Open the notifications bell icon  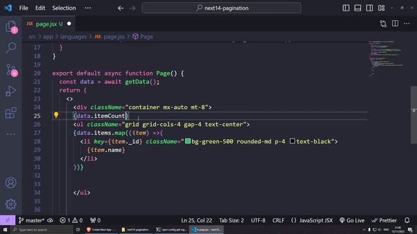407,220
